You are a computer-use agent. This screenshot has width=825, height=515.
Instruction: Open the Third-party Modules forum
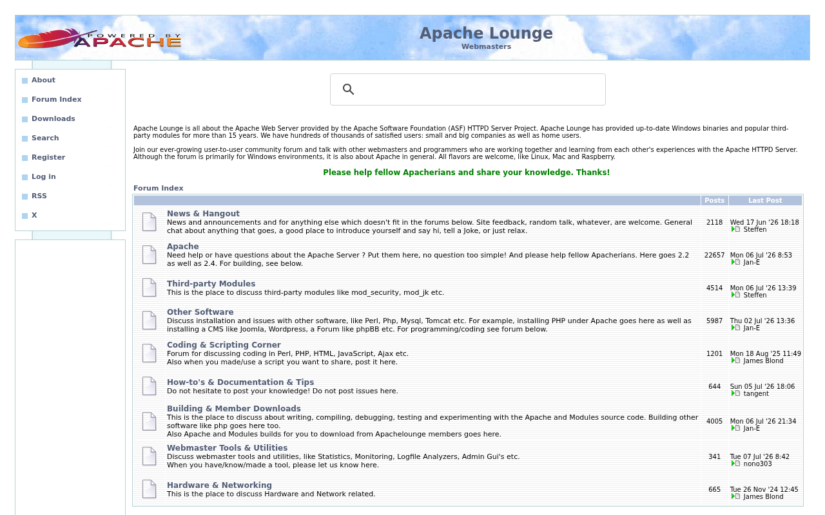pyautogui.click(x=211, y=284)
